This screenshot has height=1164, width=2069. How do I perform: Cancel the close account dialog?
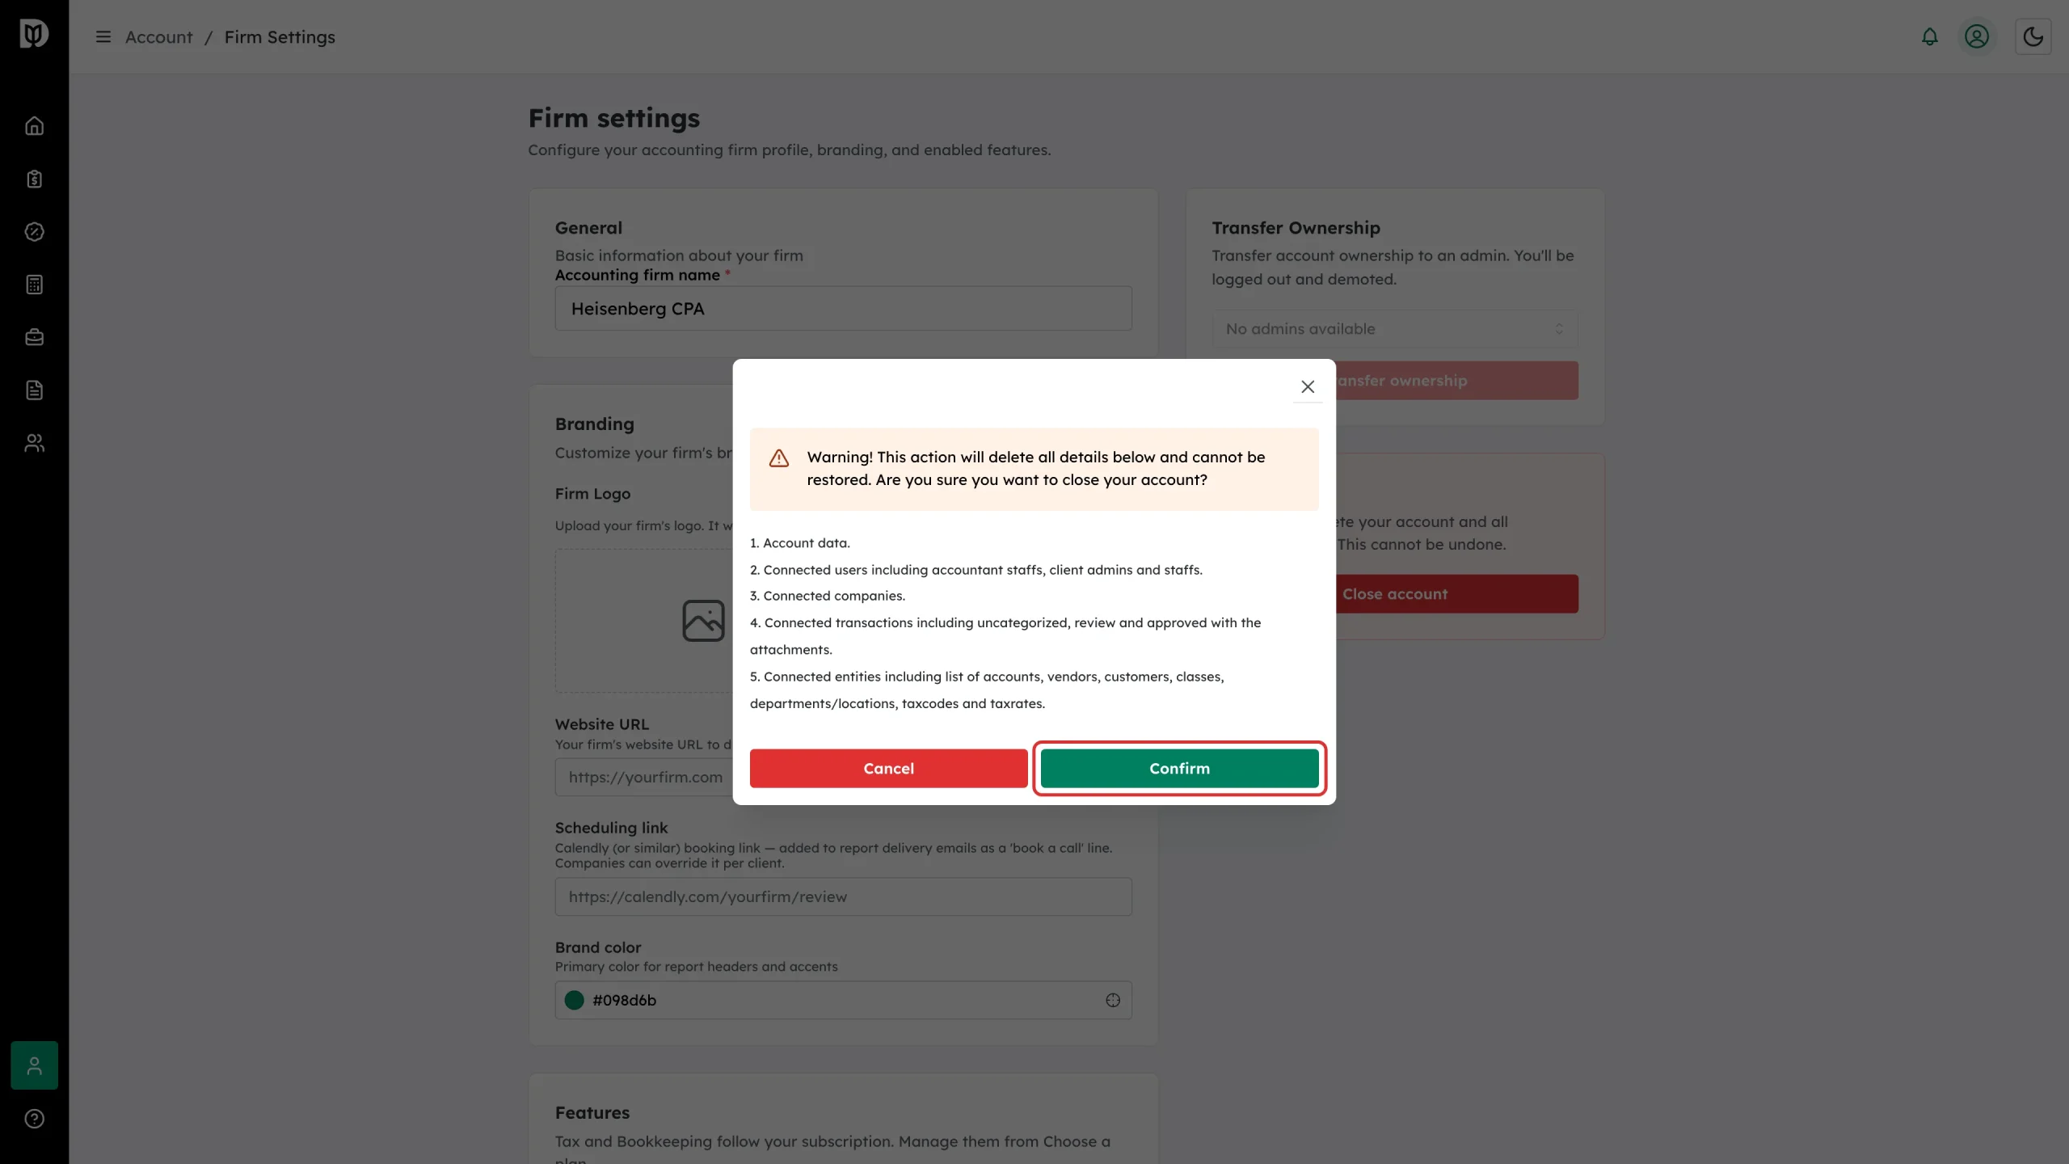[x=888, y=769]
